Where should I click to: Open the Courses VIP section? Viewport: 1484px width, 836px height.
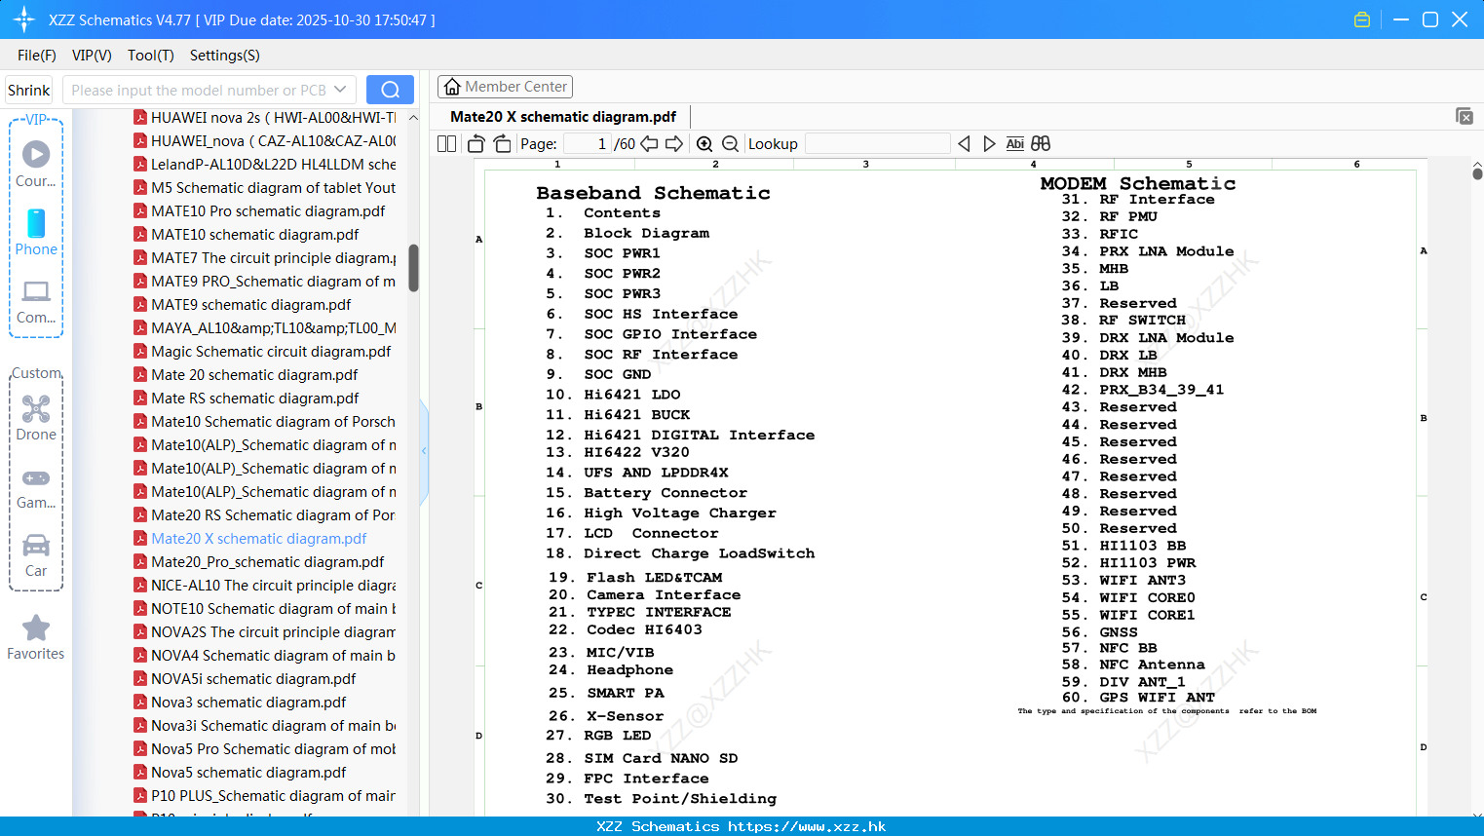[x=36, y=164]
